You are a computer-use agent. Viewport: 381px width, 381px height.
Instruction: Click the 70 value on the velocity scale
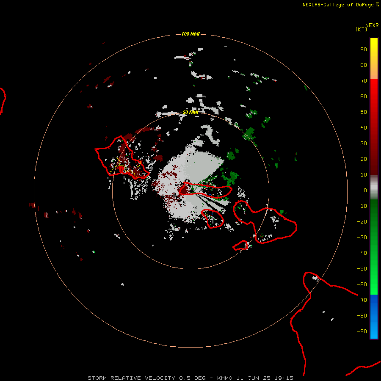click(x=364, y=81)
